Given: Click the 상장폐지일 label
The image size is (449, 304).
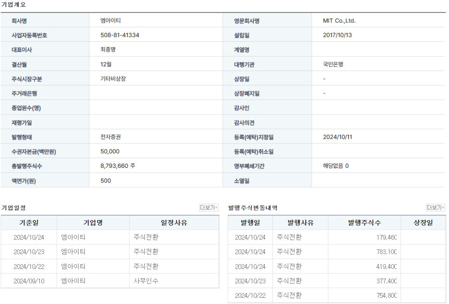Looking at the screenshot, I should tap(247, 94).
